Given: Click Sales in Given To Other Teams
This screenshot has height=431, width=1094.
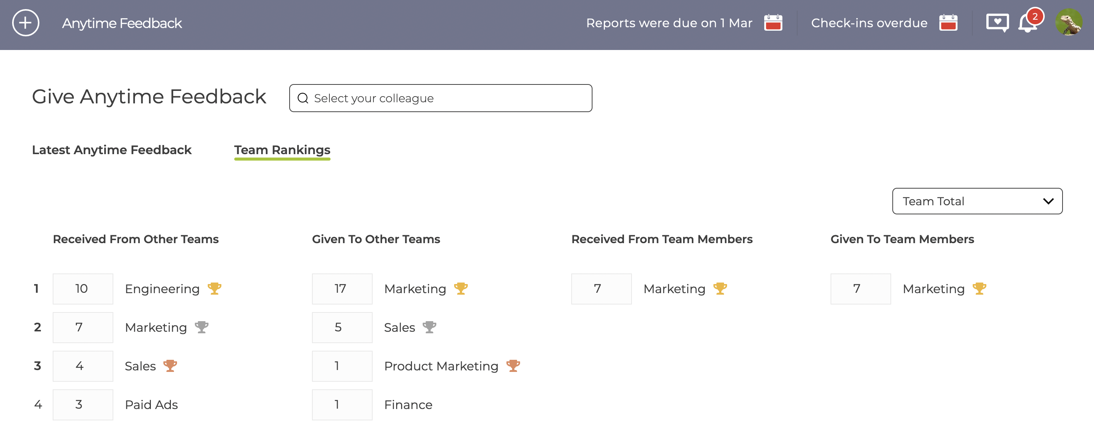Looking at the screenshot, I should 399,328.
